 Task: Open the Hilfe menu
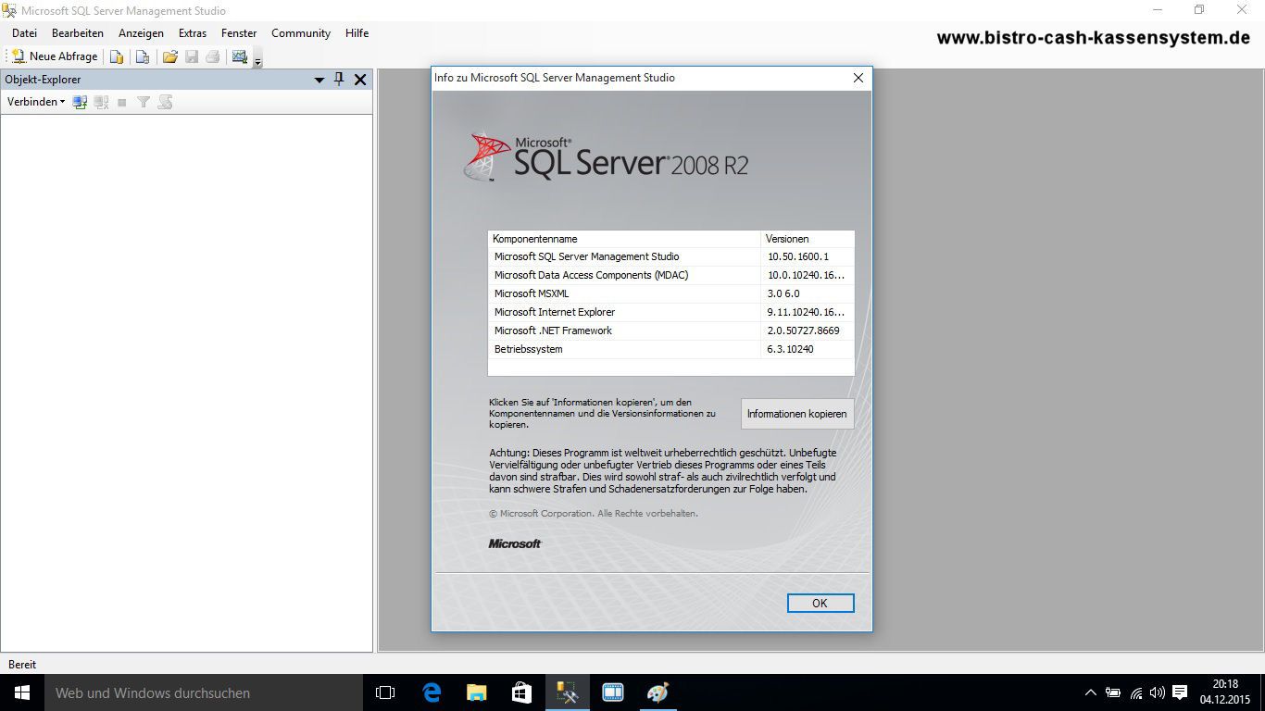(357, 33)
